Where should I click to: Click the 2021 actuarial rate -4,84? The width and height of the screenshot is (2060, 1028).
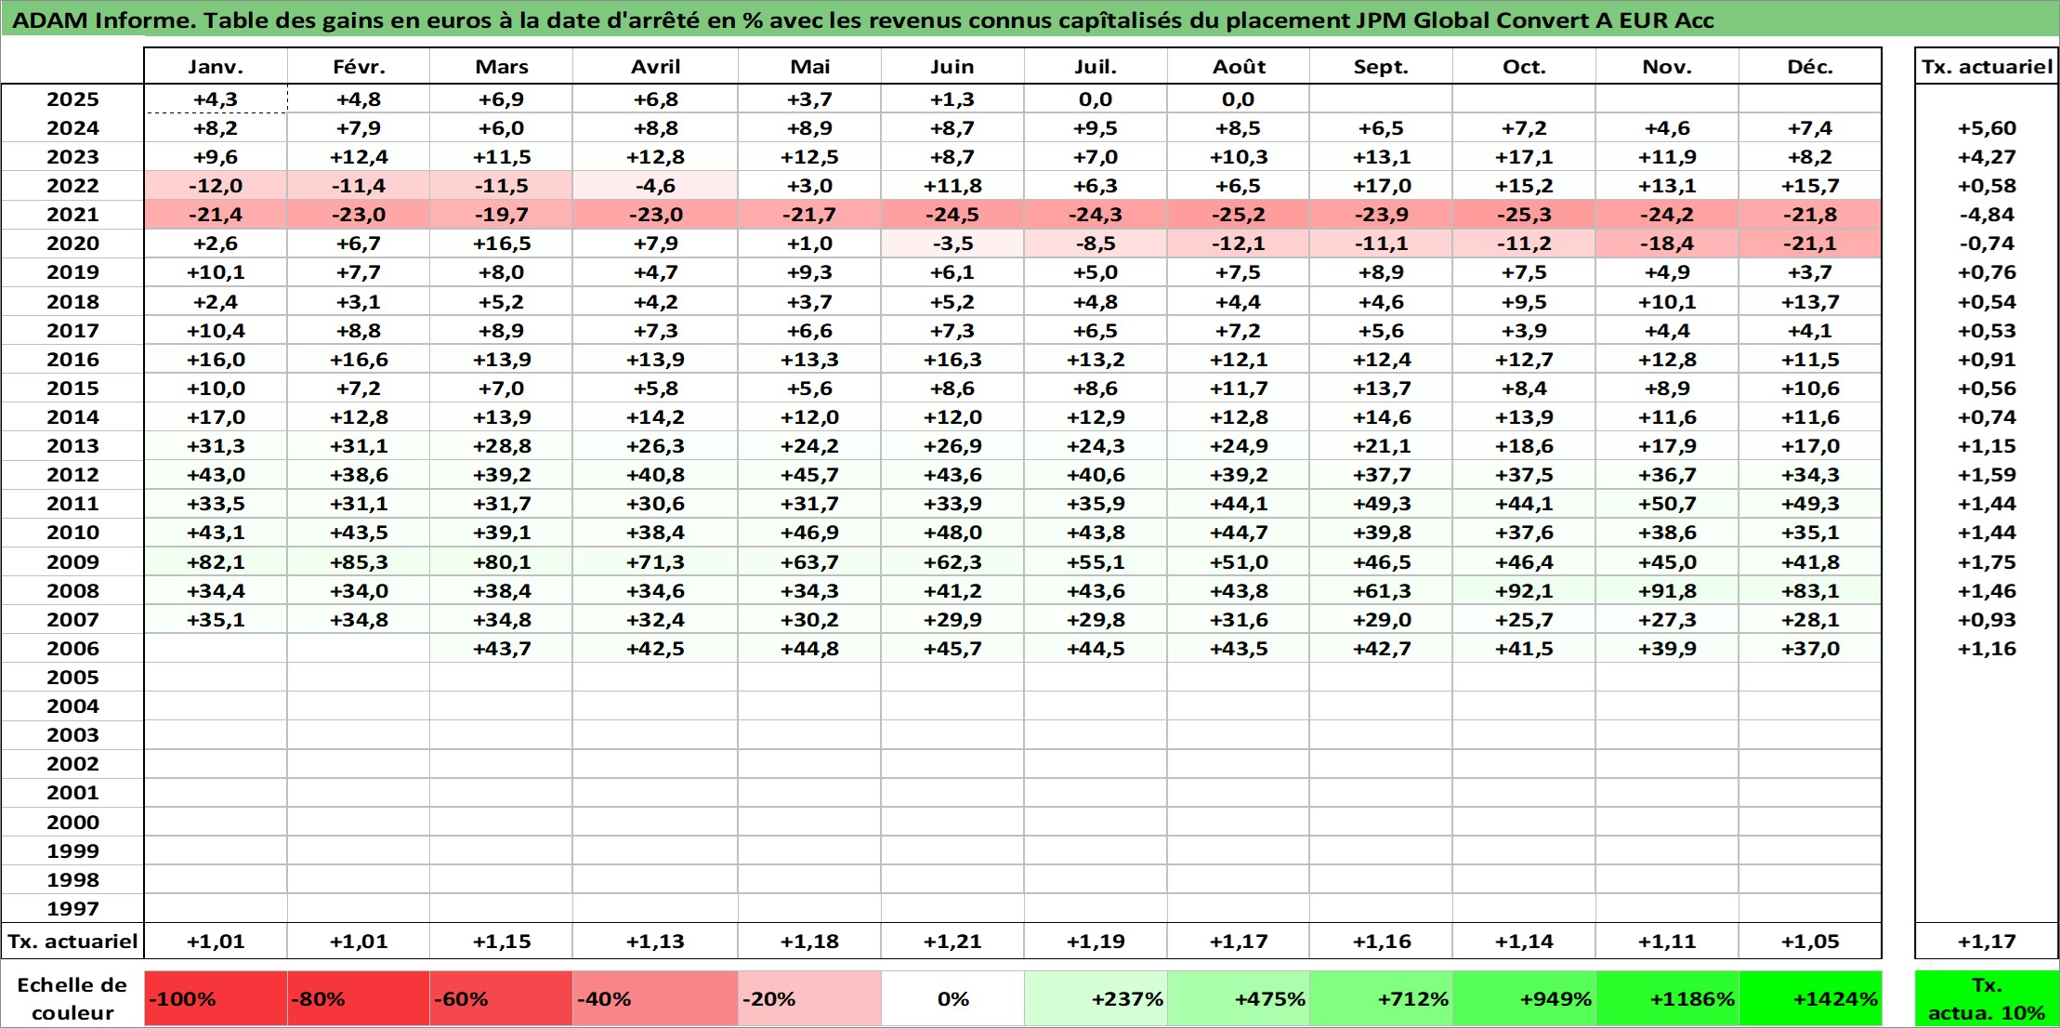(1987, 215)
